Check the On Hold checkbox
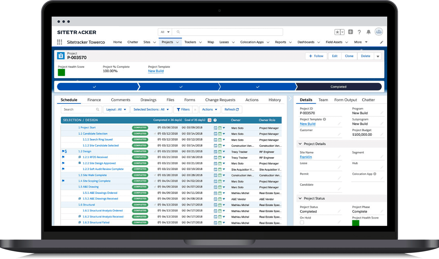Image resolution: width=439 pixels, height=259 pixels. tap(302, 222)
